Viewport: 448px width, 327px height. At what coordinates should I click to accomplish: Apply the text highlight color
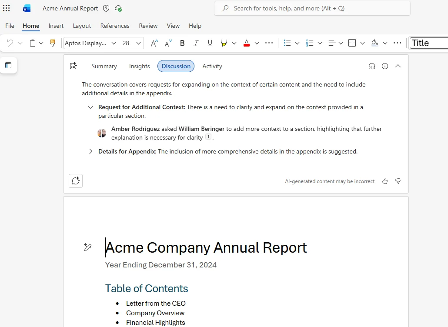pyautogui.click(x=224, y=43)
